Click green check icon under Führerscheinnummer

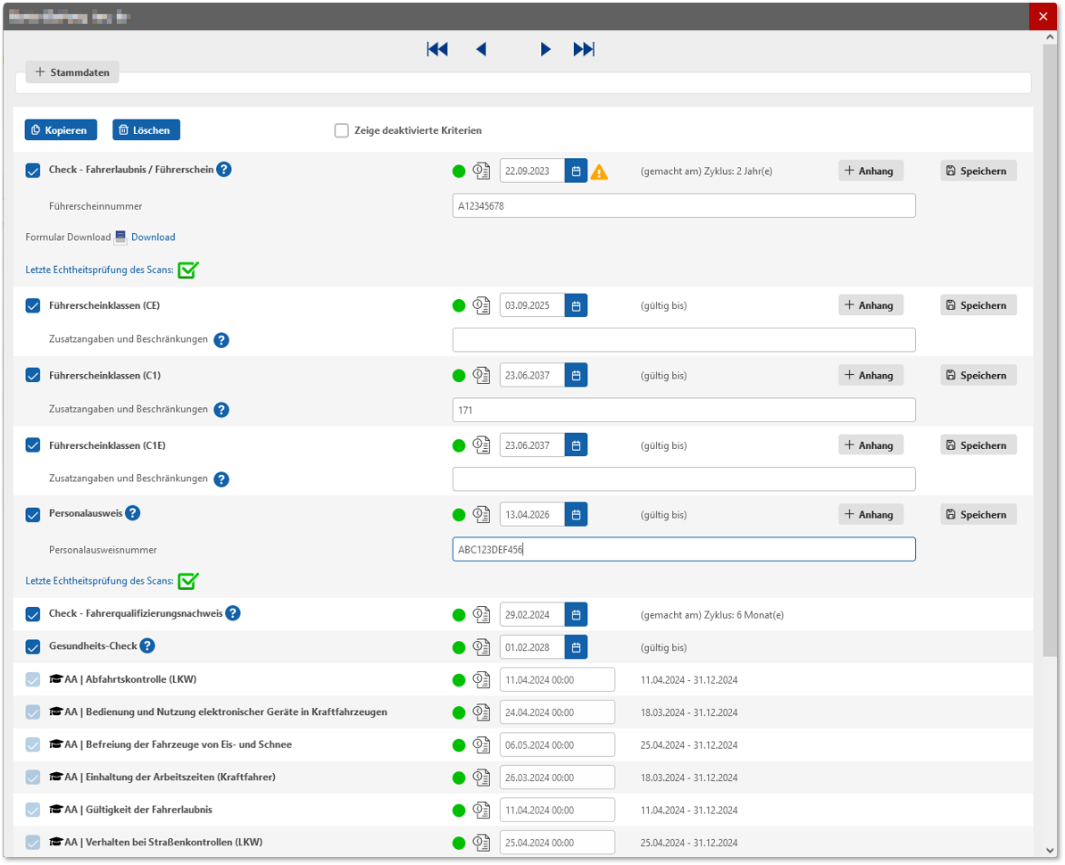[x=188, y=270]
